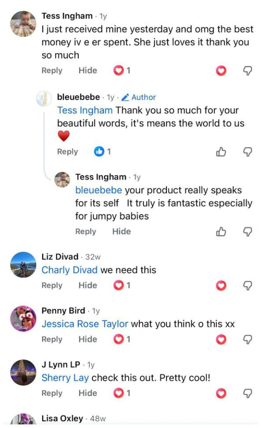Toggle heart reaction on Penny Bird's comment

point(221,339)
